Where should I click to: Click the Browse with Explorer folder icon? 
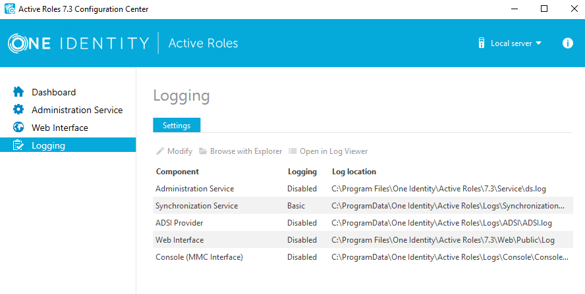203,151
